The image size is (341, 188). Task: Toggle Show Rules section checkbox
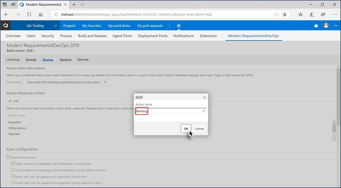coord(8,157)
